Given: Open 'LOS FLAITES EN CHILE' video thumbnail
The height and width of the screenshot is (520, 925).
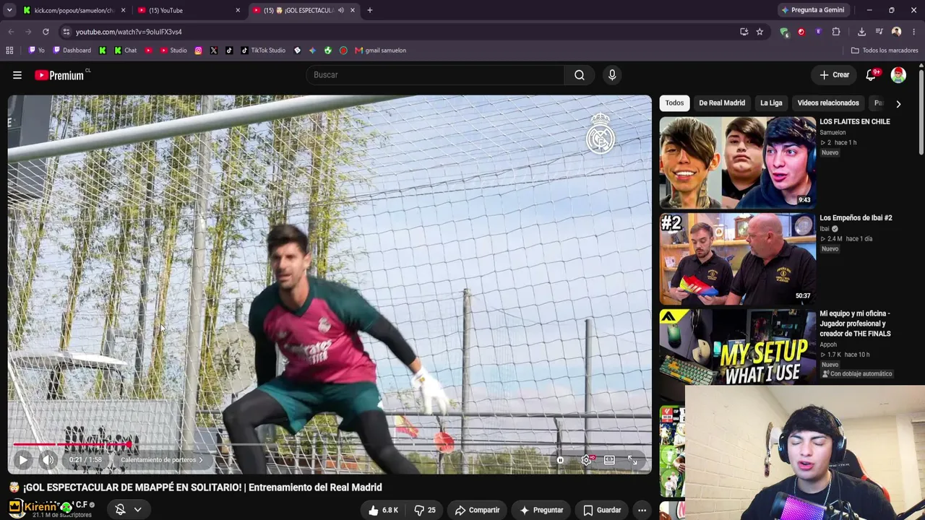Looking at the screenshot, I should 738,162.
